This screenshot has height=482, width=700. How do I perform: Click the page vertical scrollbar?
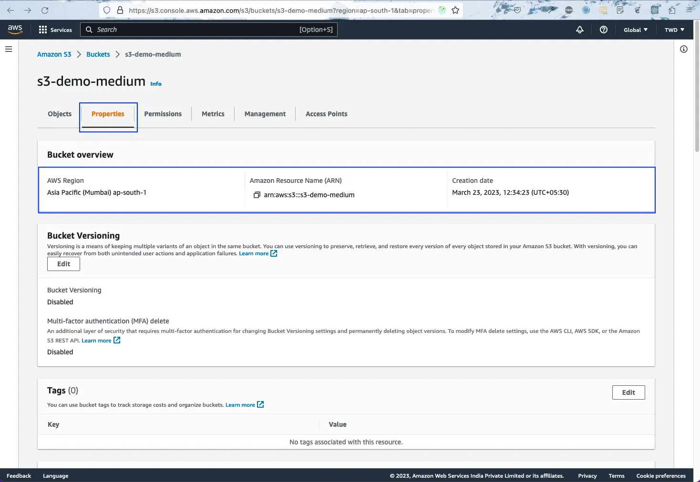click(697, 86)
